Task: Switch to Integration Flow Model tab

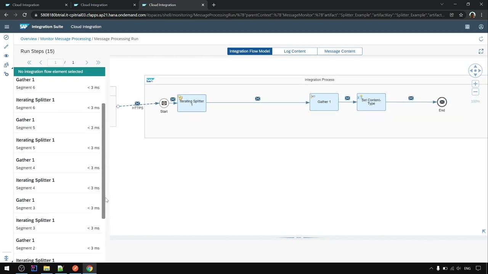Action: pos(250,51)
